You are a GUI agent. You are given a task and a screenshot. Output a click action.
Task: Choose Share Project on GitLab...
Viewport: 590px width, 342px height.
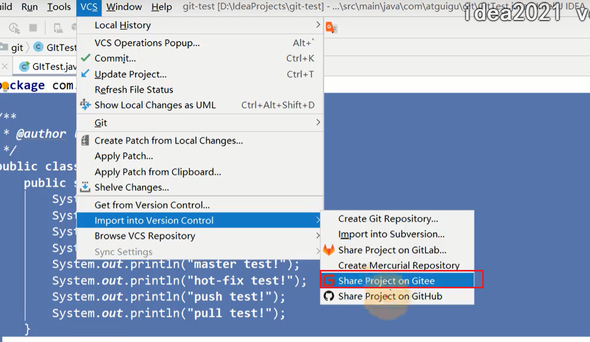click(397, 250)
